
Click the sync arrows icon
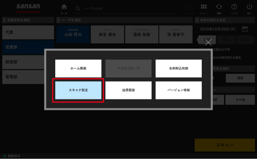tap(219, 7)
